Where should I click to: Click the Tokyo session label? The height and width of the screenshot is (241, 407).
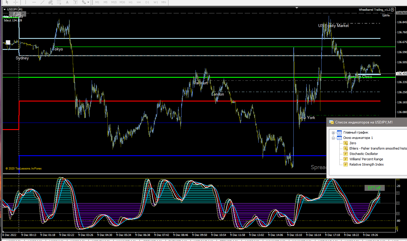point(58,49)
